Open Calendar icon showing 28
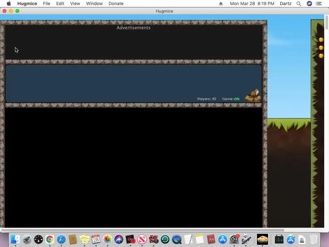This screenshot has width=329, height=247. click(x=96, y=239)
